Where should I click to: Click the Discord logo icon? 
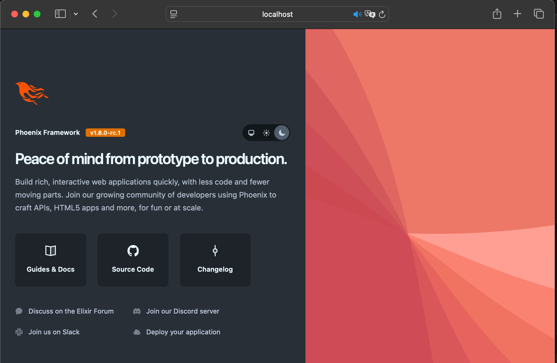[137, 311]
